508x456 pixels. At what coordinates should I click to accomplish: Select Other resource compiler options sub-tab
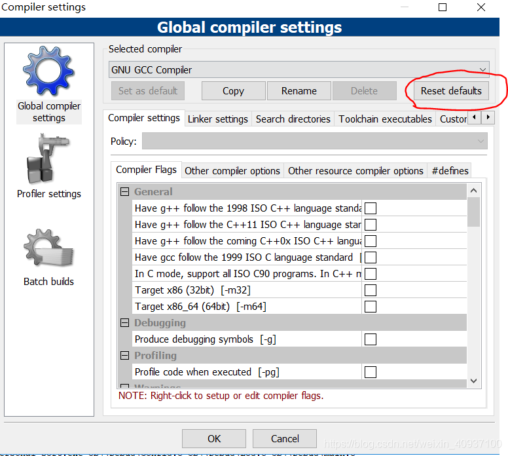point(355,171)
